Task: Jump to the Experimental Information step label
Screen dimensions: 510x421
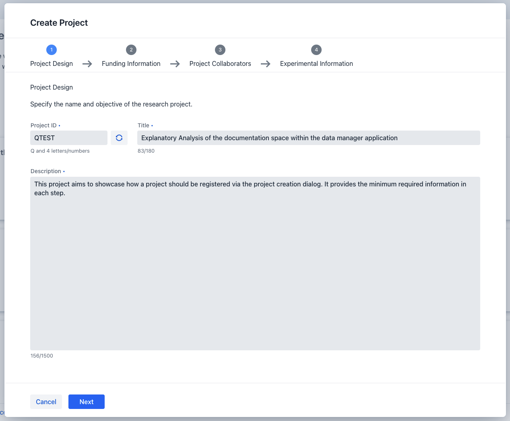Action: point(316,63)
